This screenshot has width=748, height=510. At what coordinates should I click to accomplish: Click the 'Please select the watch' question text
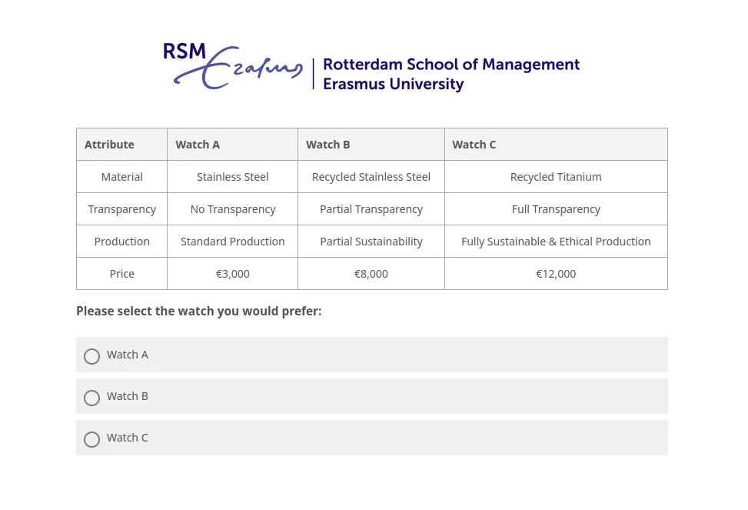pos(199,312)
